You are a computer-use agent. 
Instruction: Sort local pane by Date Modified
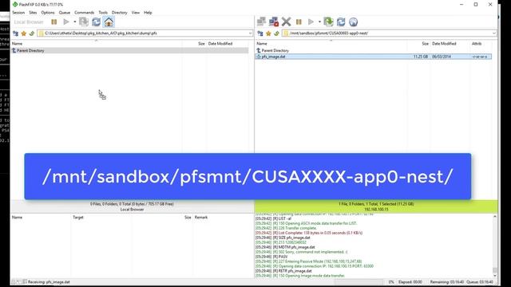coord(220,44)
